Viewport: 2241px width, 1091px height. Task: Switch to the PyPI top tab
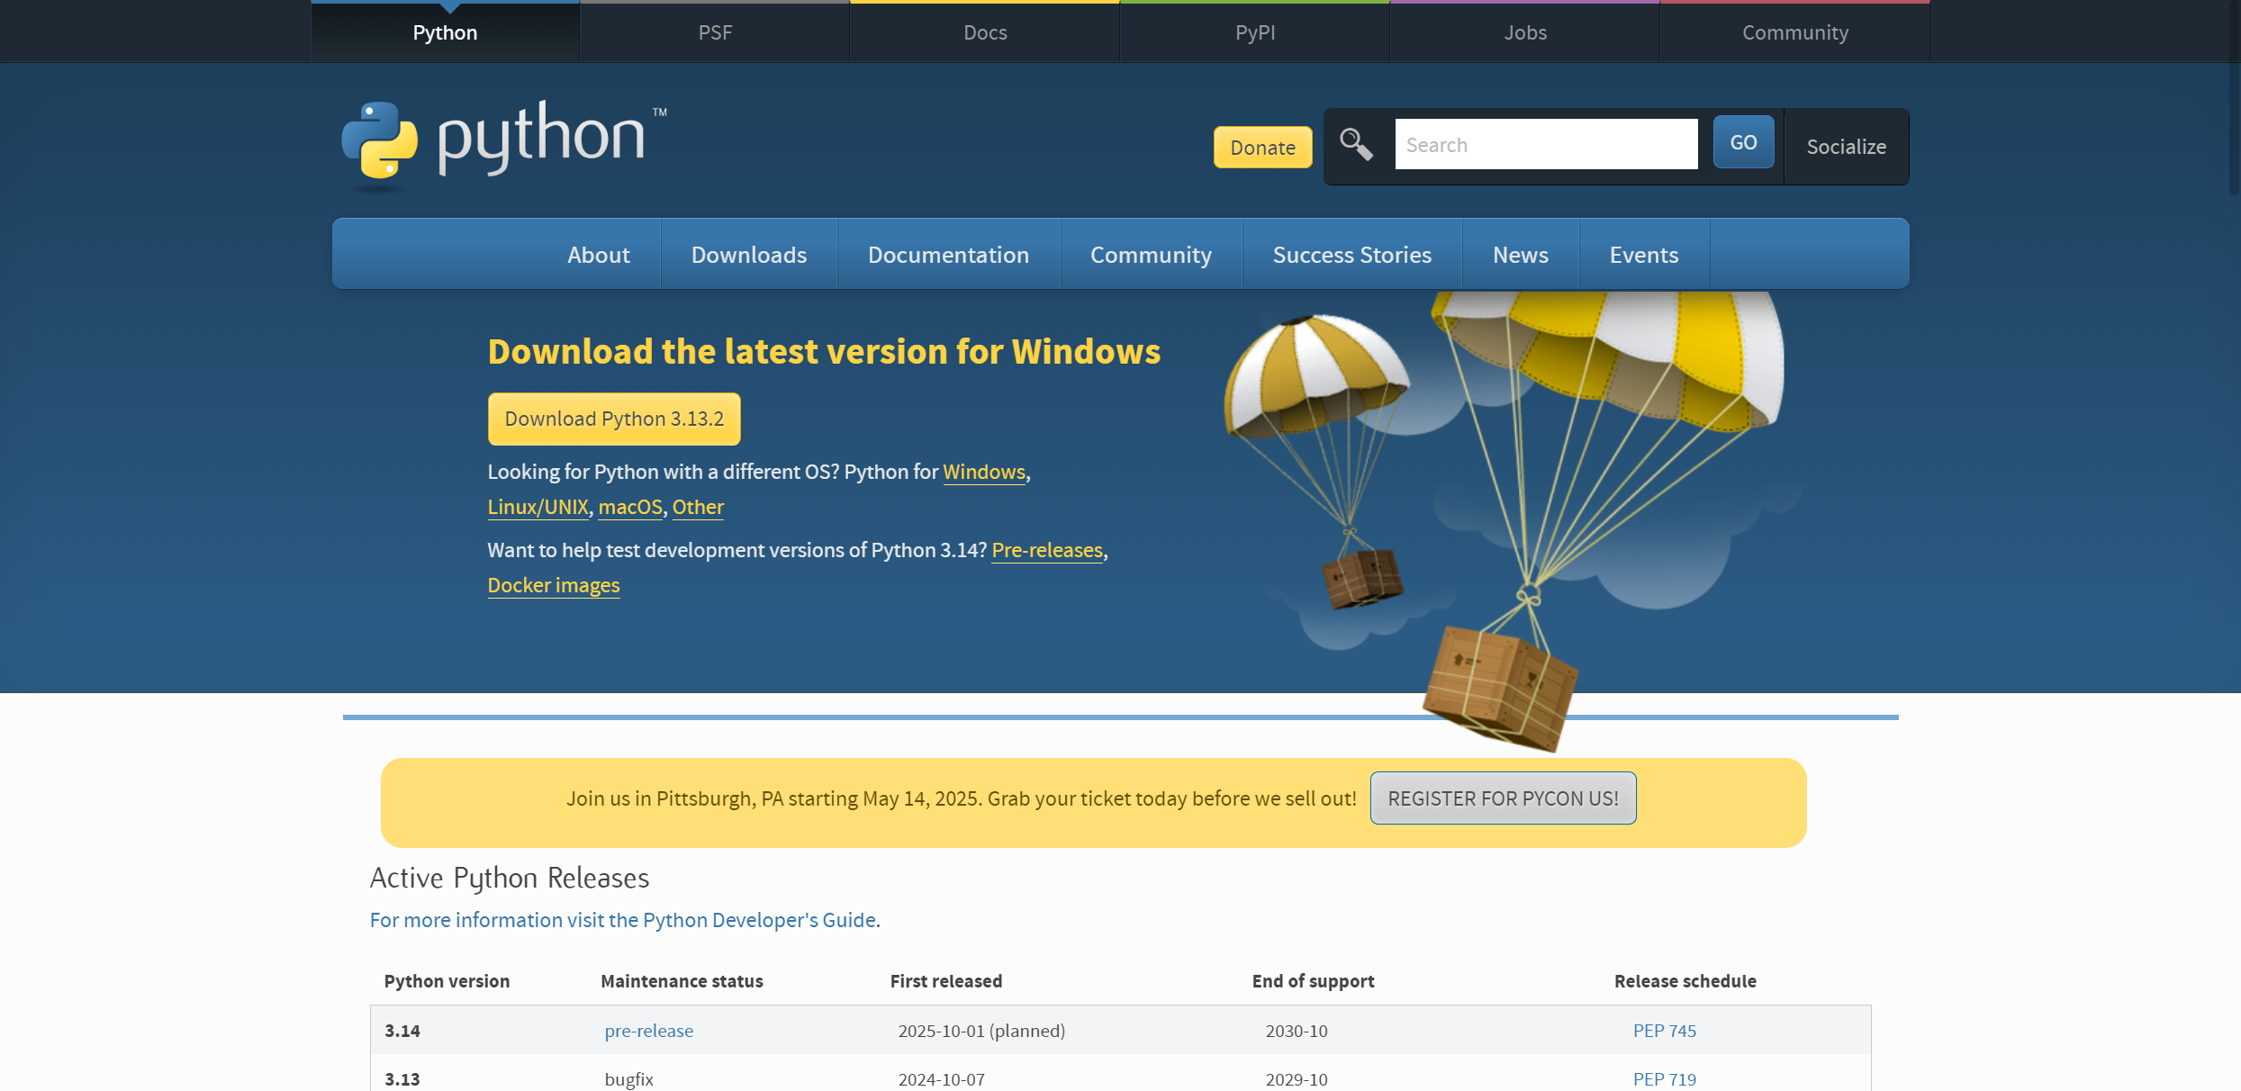point(1254,32)
